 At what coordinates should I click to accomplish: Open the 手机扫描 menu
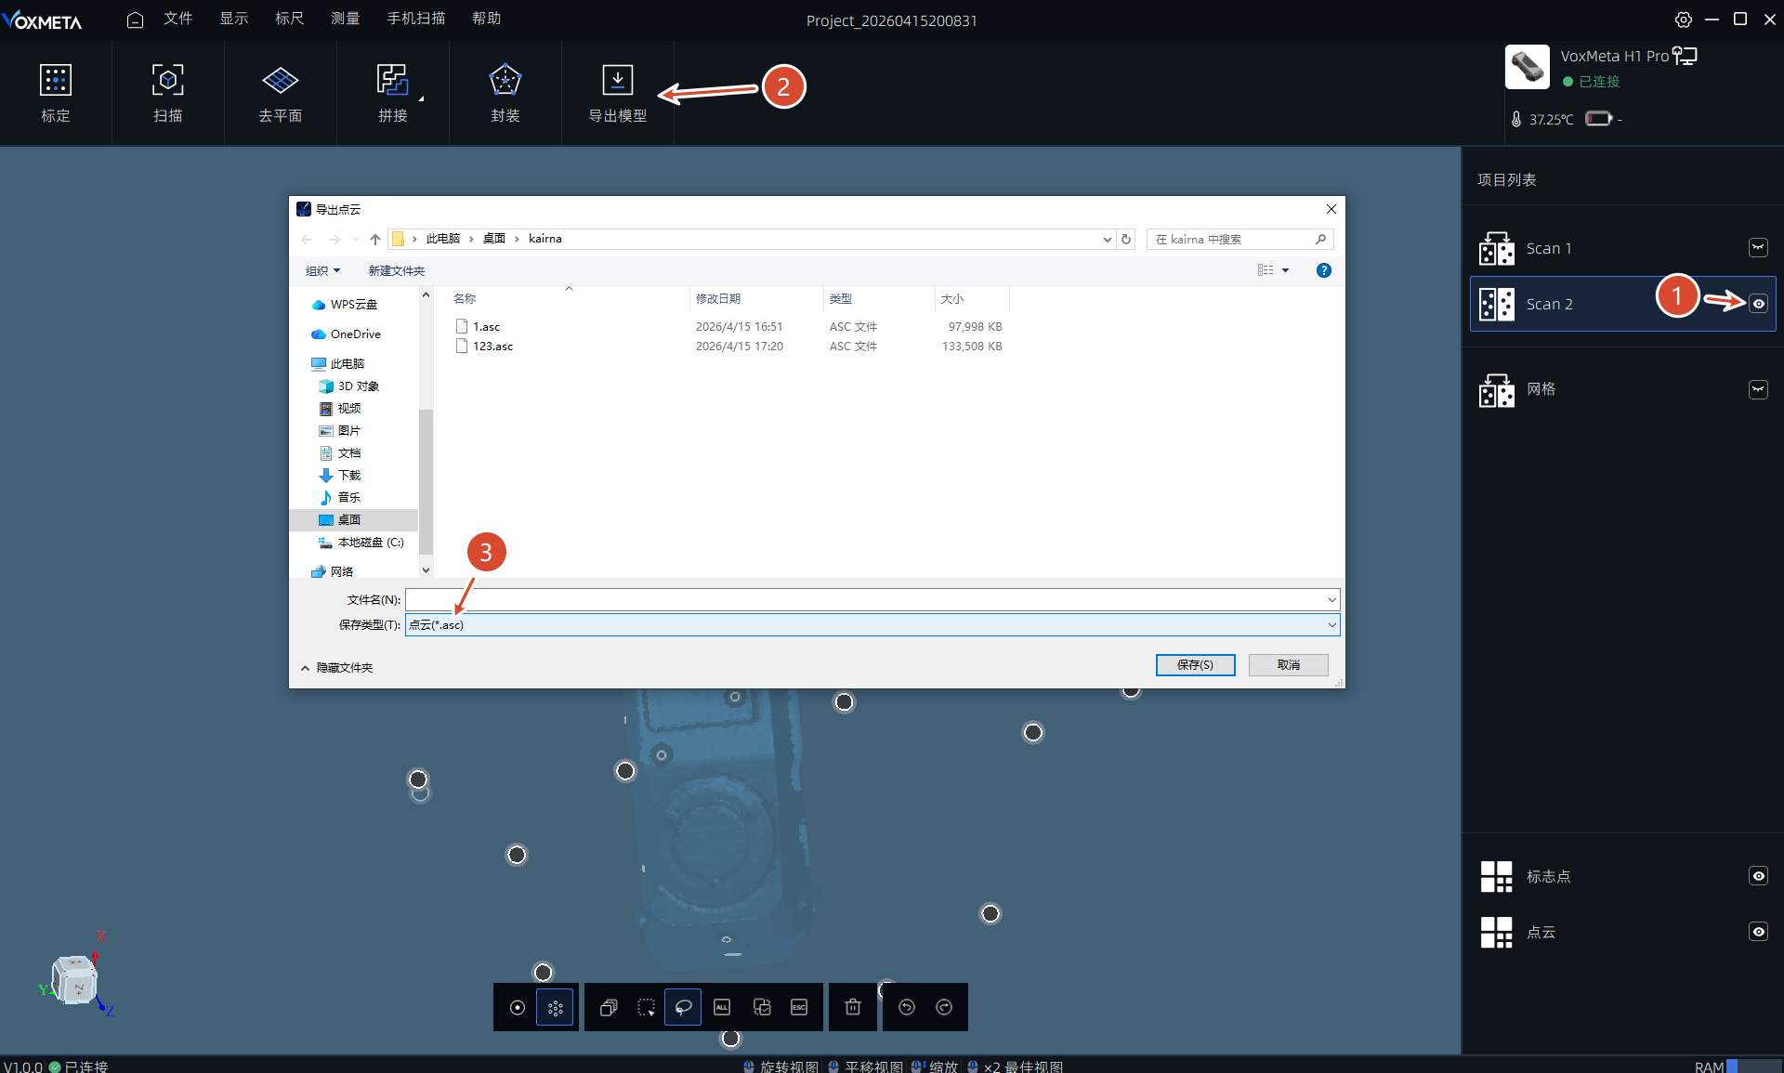pyautogui.click(x=415, y=19)
